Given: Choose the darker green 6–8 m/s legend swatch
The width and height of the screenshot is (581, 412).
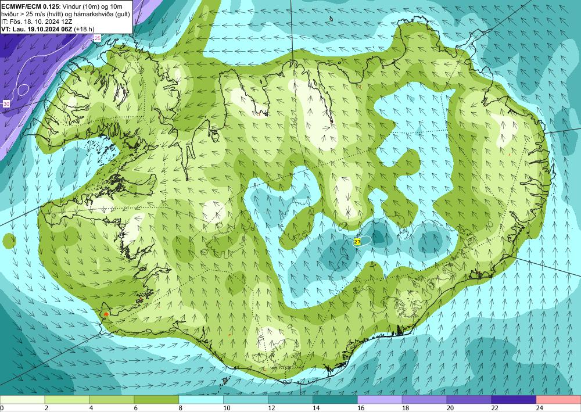Looking at the screenshot, I should (156, 400).
